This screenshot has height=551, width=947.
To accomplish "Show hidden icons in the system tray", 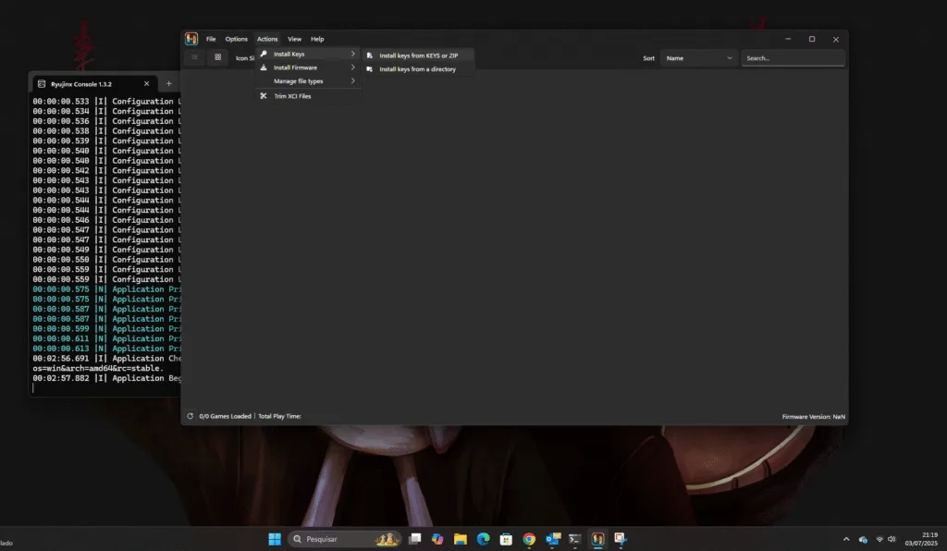I will coord(846,540).
